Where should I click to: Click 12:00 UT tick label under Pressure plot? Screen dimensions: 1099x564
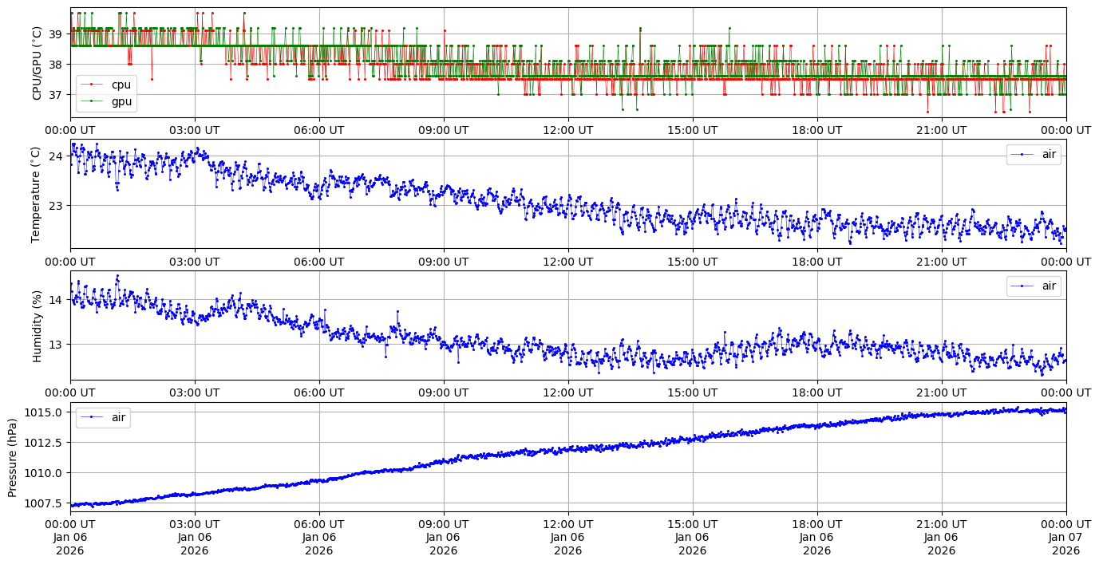(567, 524)
